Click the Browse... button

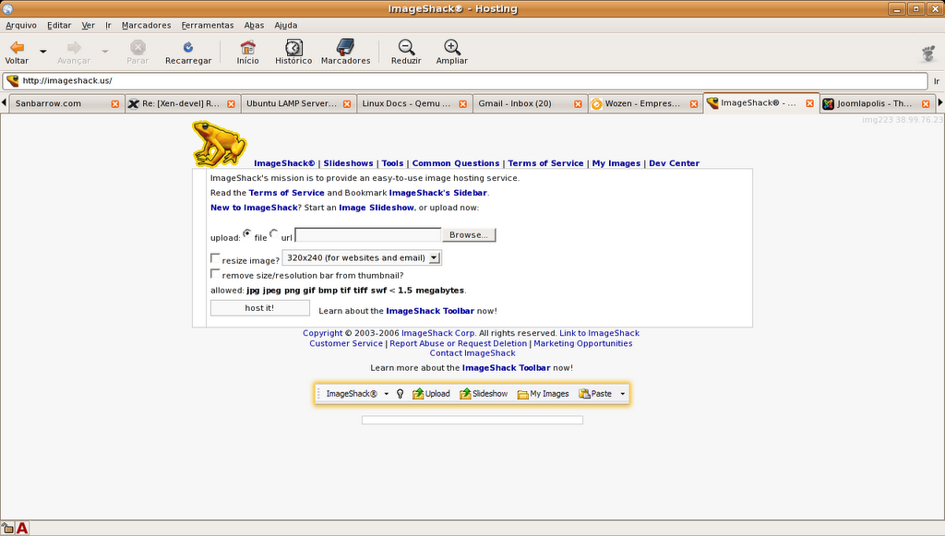point(469,235)
